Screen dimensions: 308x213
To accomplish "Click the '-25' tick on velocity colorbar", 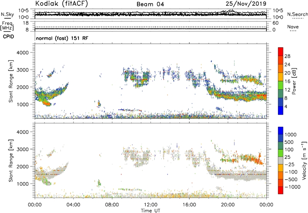I will click(290, 165).
